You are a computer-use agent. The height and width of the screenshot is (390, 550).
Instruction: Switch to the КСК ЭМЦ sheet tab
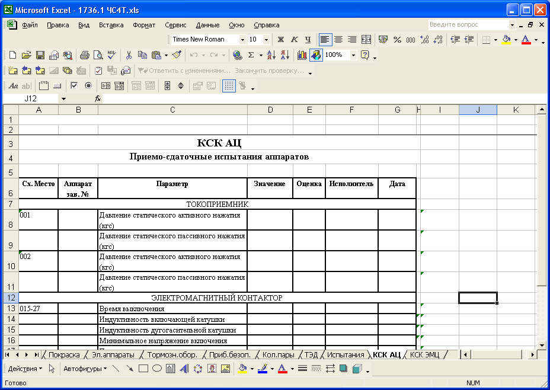(424, 354)
